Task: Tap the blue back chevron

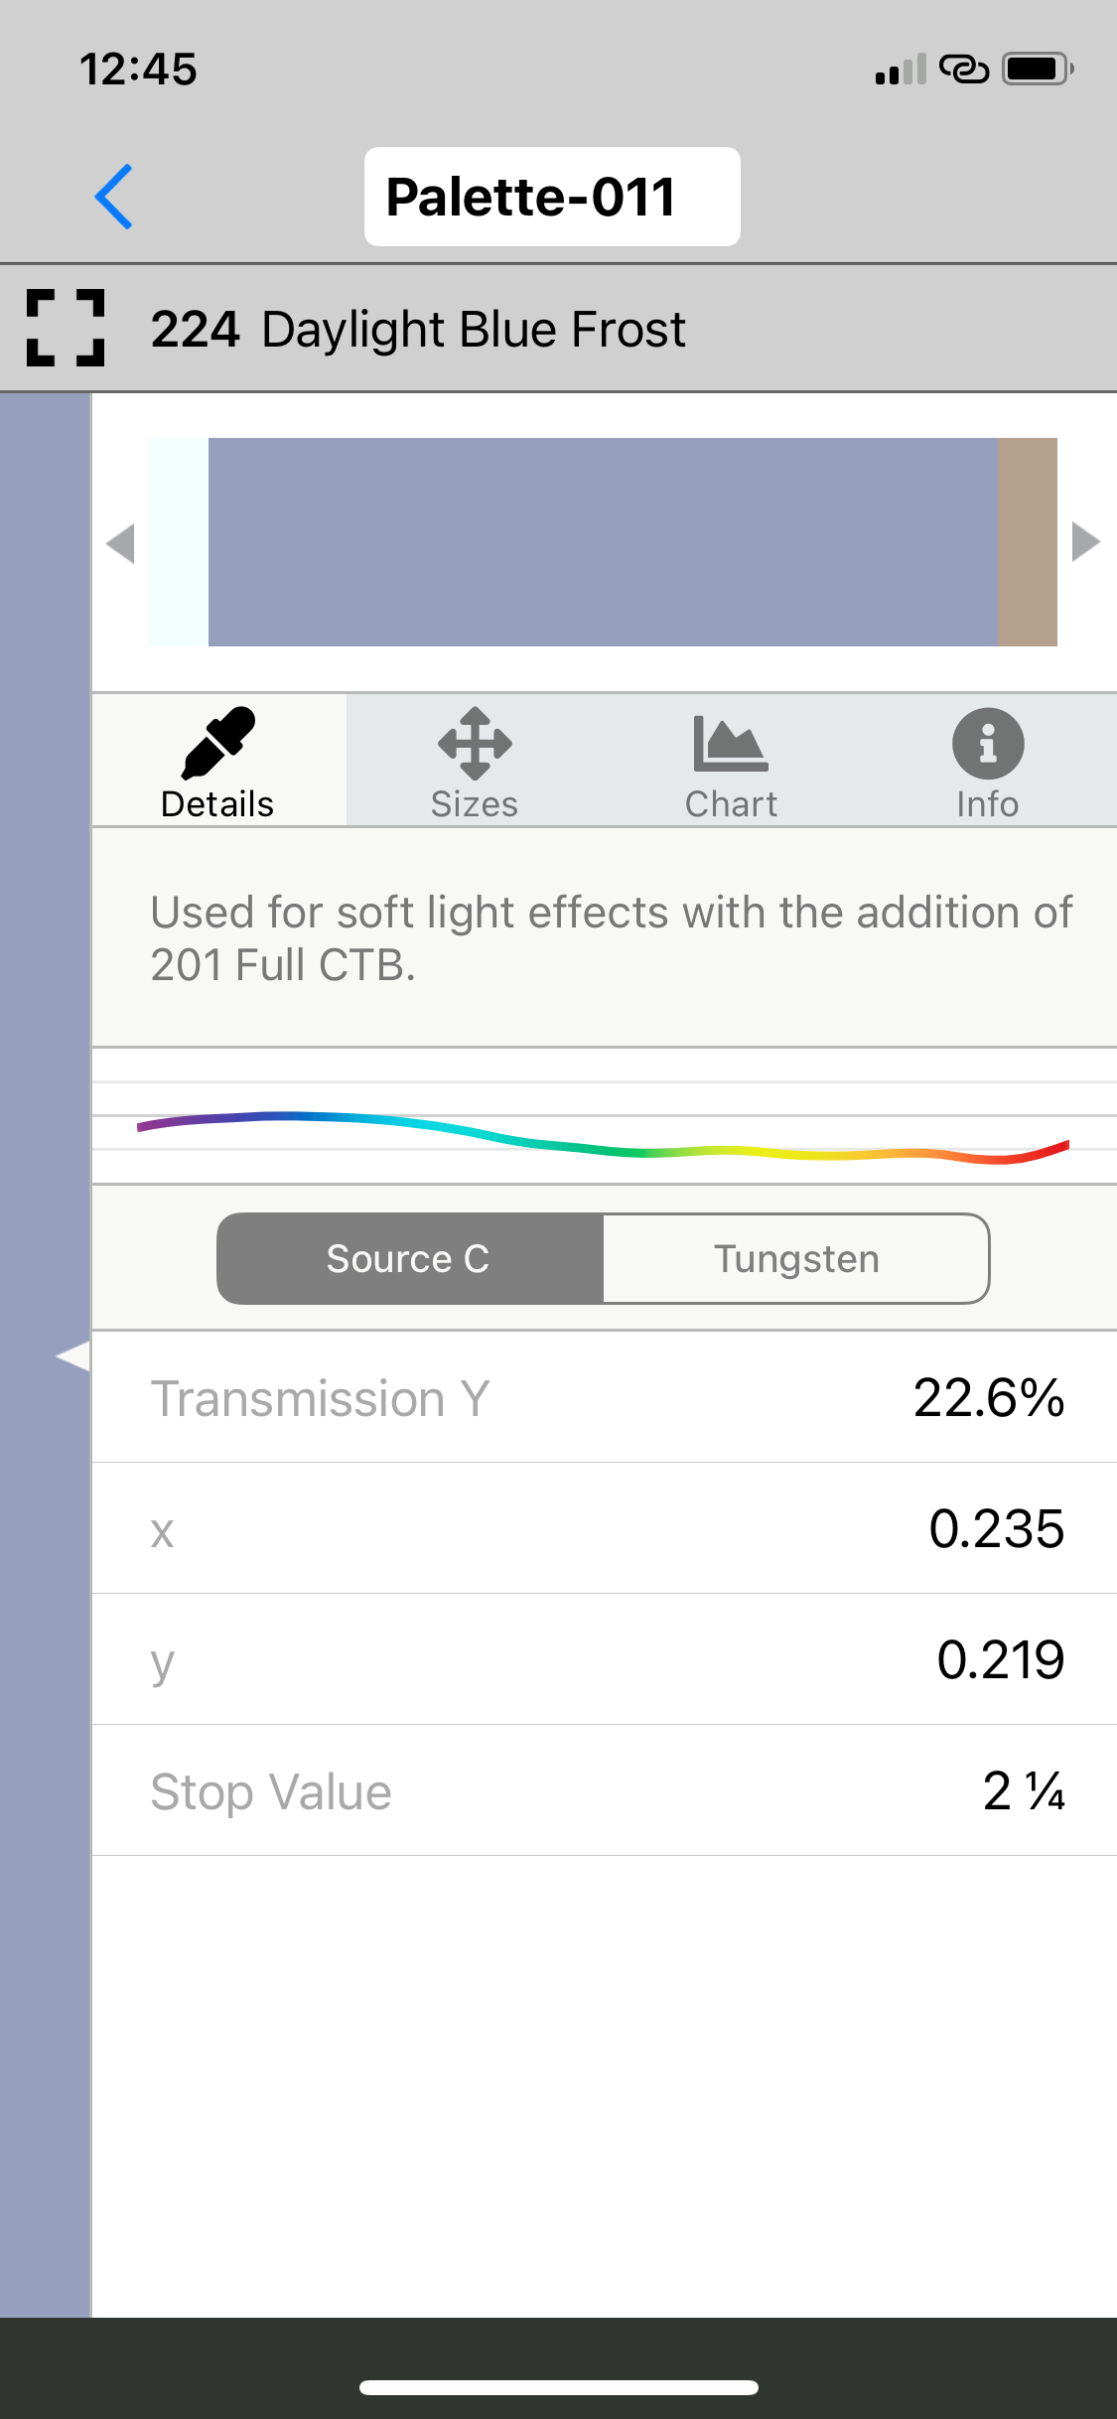Action: pyautogui.click(x=114, y=197)
